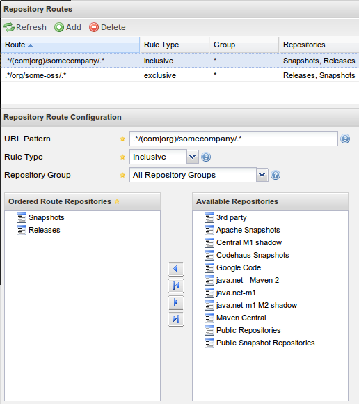Viewport: 359px width, 404px height.
Task: Click into the URL Pattern field
Action: [233, 139]
